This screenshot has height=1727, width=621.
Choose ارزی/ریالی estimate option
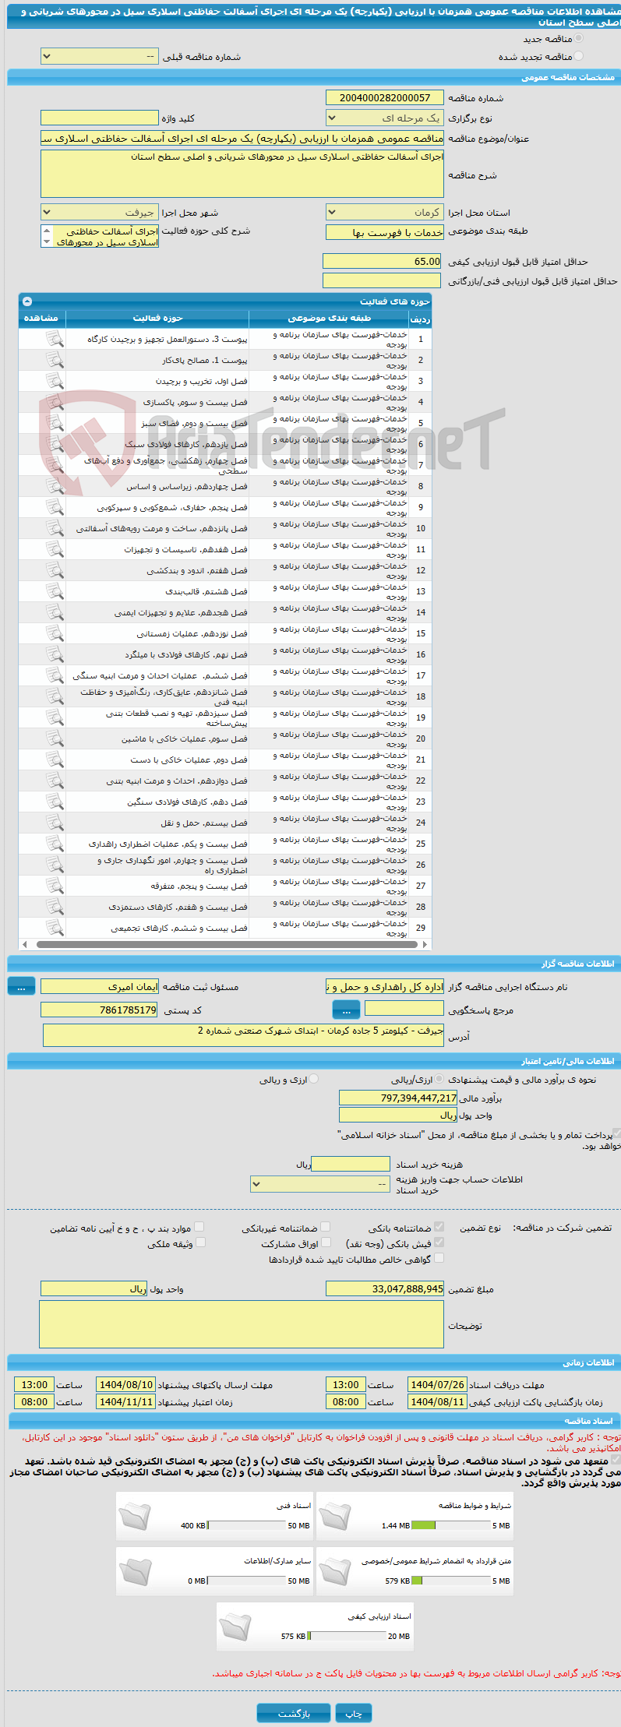tap(439, 1079)
